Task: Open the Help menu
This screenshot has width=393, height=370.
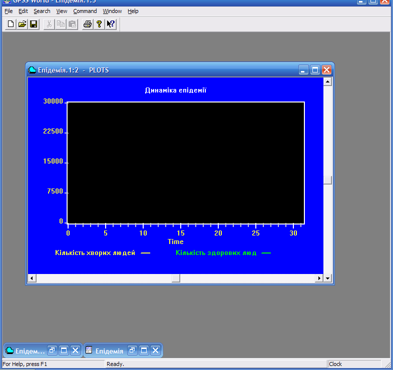Action: pos(133,11)
